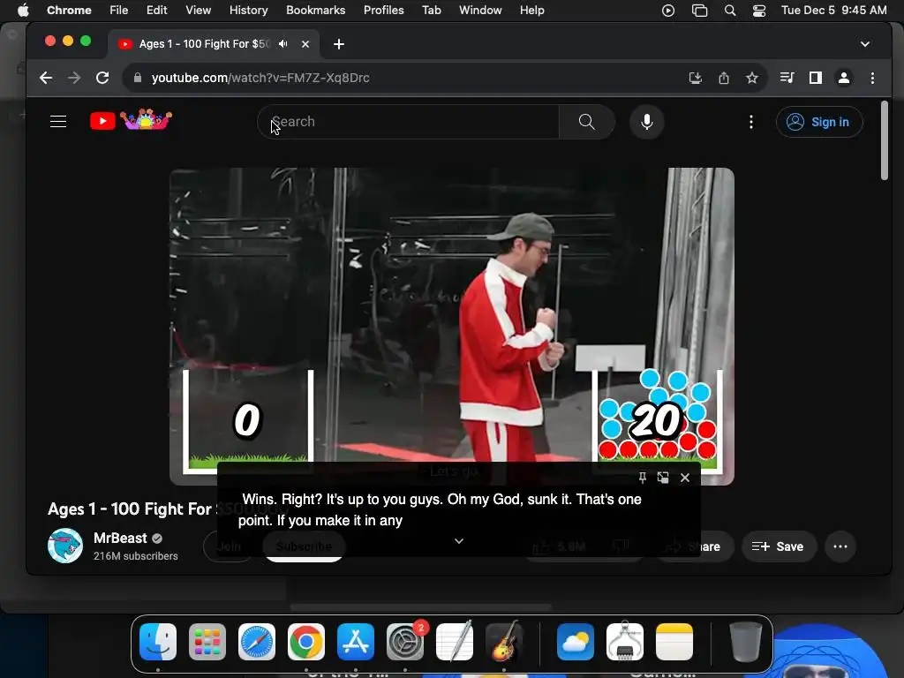
Task: Focus the YouTube Search field
Action: tap(408, 122)
